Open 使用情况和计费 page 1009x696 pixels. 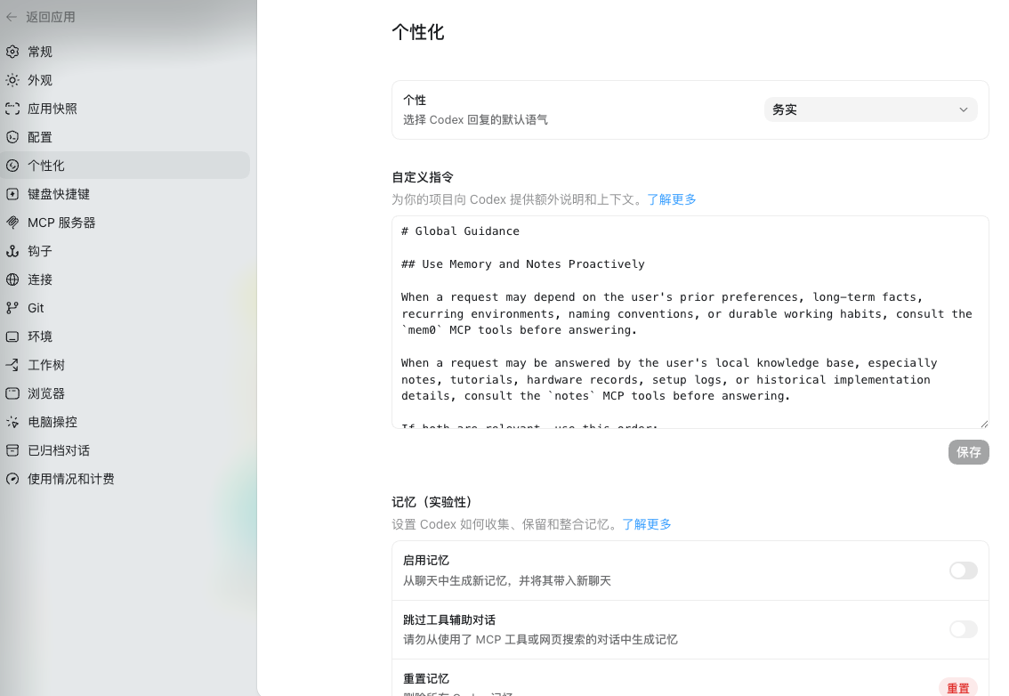pyautogui.click(x=125, y=478)
